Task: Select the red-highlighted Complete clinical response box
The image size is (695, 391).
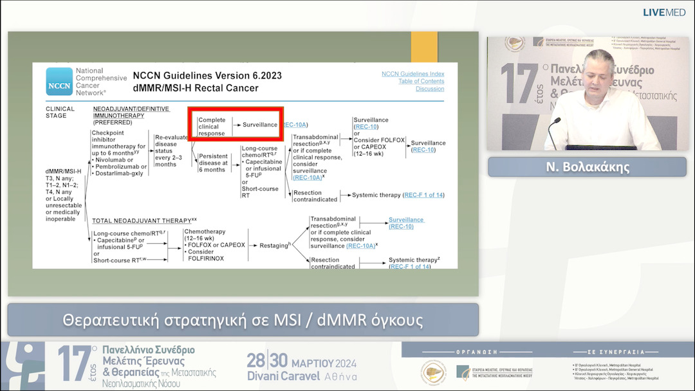Action: coord(236,122)
